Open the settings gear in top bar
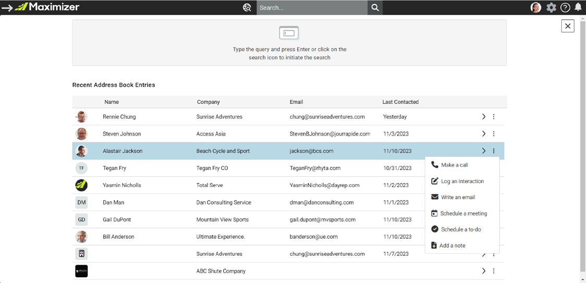Viewport: 586px width, 283px height. click(x=551, y=7)
